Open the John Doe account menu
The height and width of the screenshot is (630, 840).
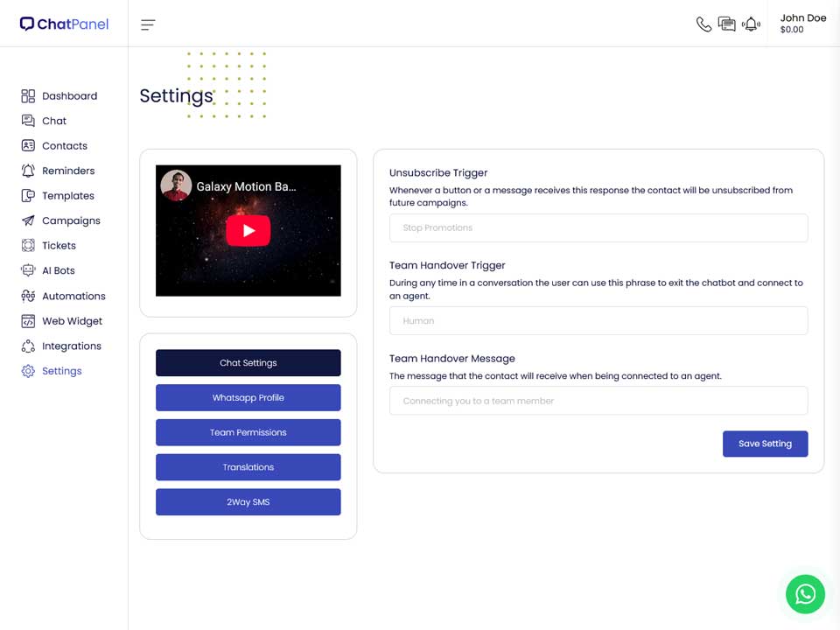pos(802,24)
